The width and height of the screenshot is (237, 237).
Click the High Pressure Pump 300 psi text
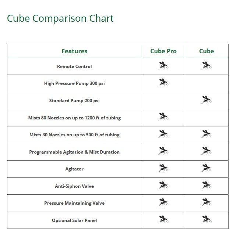(x=74, y=83)
